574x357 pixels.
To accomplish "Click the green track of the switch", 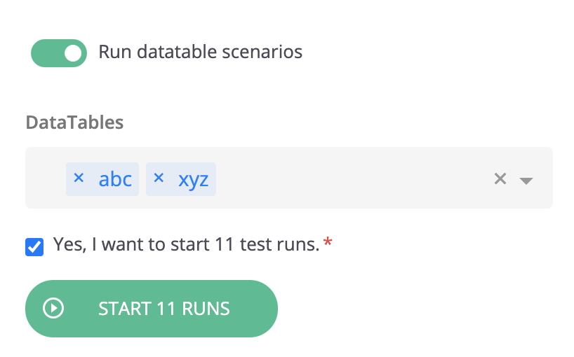I will click(x=47, y=53).
